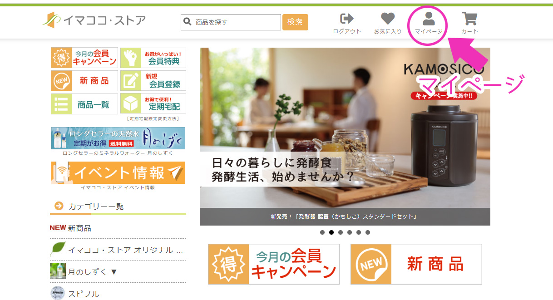Viewport: 553px width, 300px height.
Task: Open My Page (マイページ) person icon
Action: 429,19
